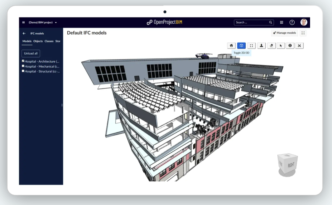Viewport: 332px width, 205px height.
Task: Activate the section cut scissors tool
Action: [x=299, y=46]
